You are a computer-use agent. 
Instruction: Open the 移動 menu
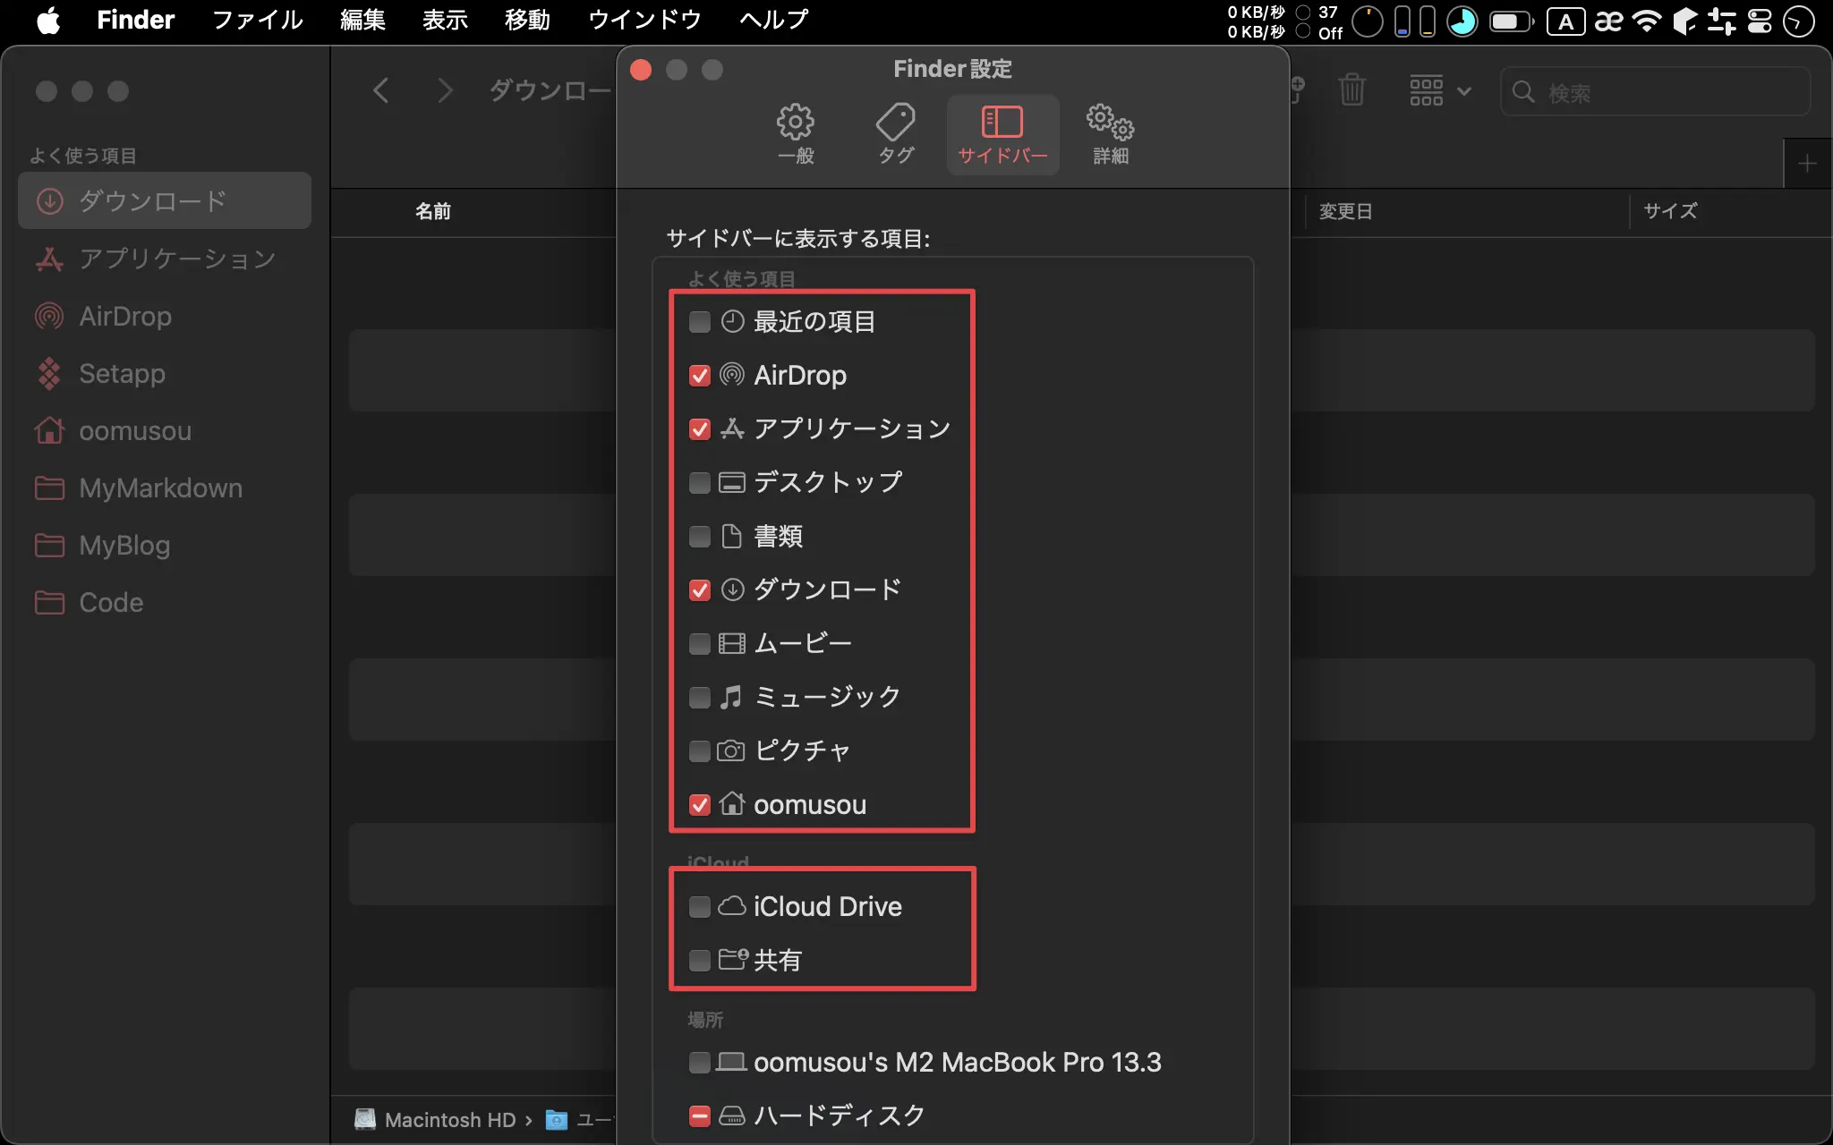point(527,20)
